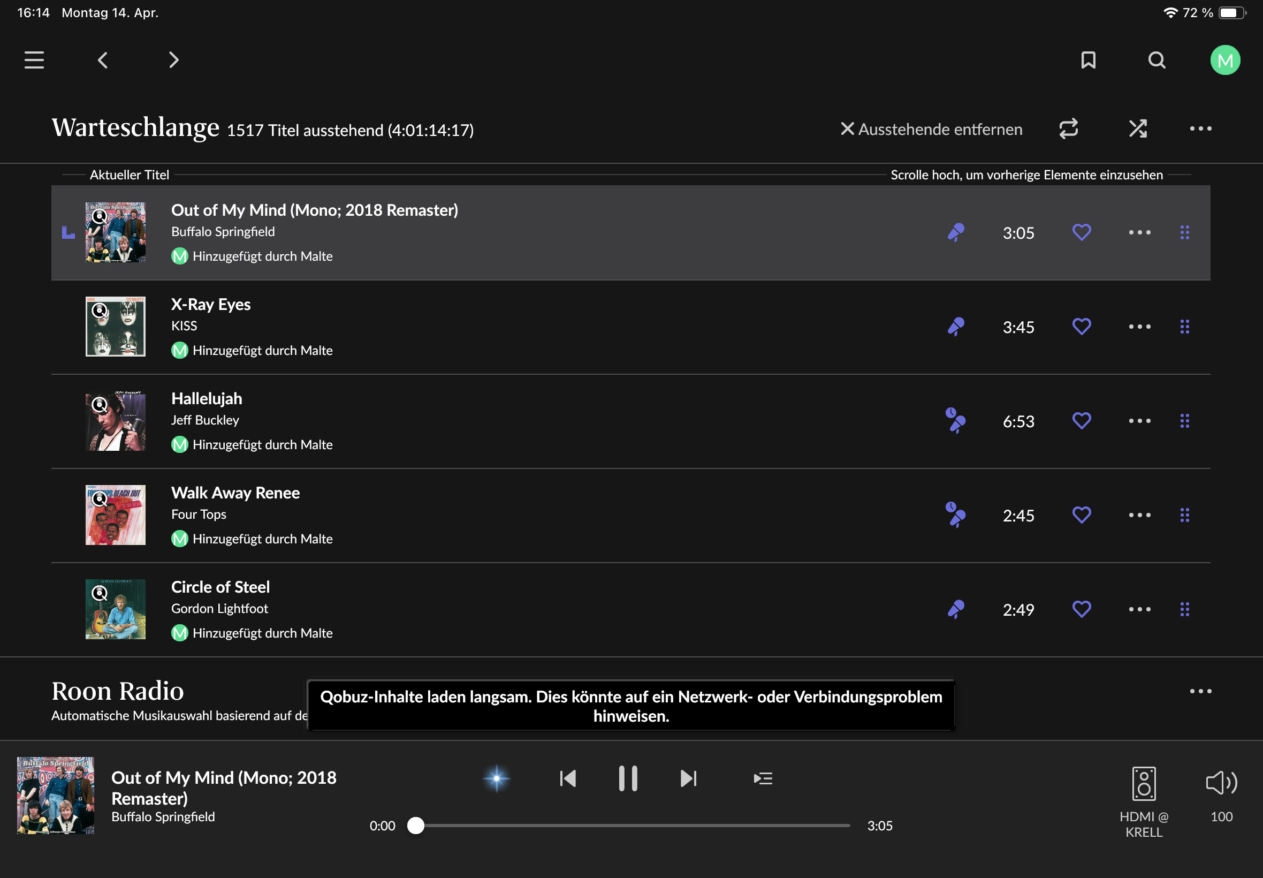The image size is (1263, 878).
Task: Click the Hallelujah album cover
Action: click(x=116, y=421)
